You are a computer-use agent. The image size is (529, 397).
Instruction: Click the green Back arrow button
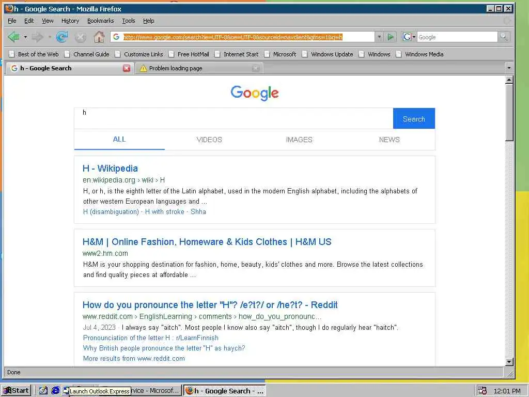point(13,37)
